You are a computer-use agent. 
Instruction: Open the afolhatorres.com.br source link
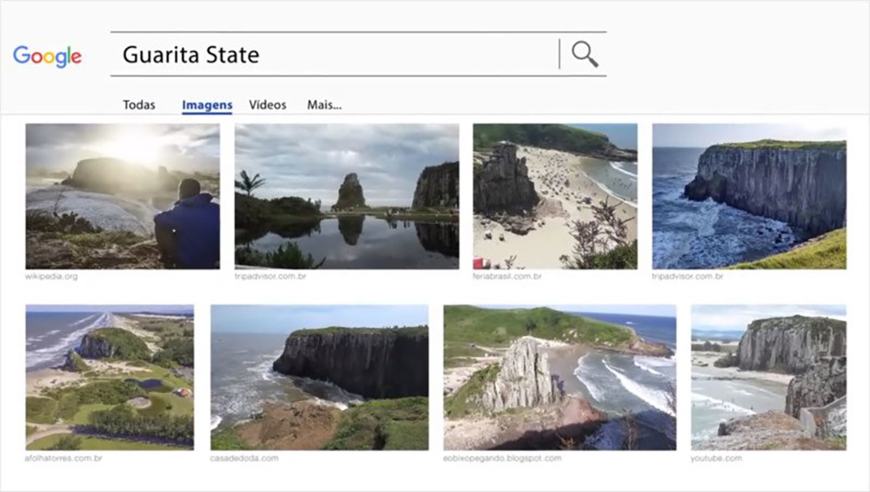pos(64,457)
